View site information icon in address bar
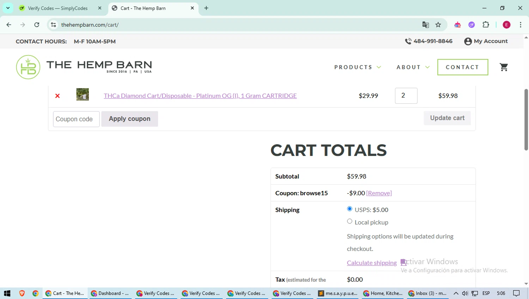The image size is (529, 299). pyautogui.click(x=54, y=25)
